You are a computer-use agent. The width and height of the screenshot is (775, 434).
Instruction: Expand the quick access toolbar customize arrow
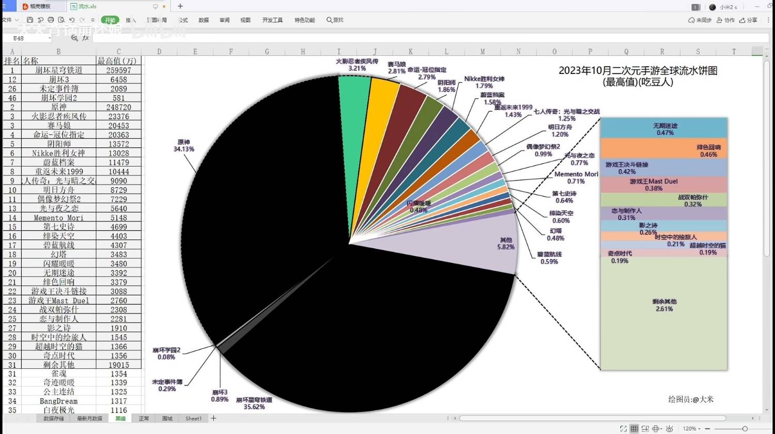coord(93,20)
